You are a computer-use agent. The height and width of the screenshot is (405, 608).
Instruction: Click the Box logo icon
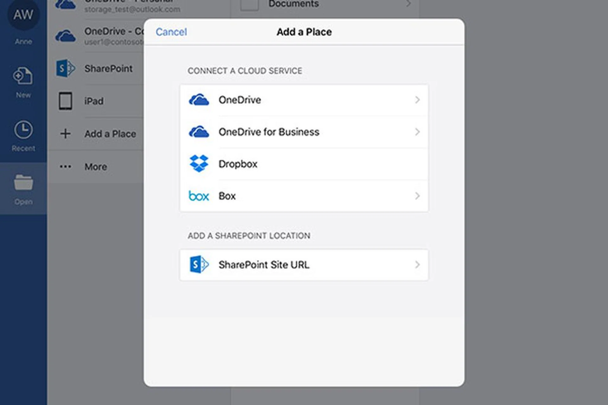199,196
